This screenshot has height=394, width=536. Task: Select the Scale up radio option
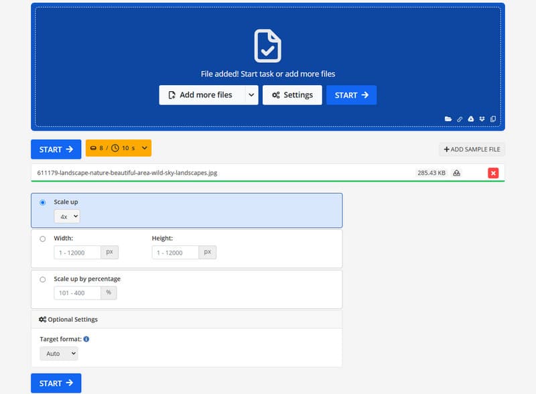(43, 202)
